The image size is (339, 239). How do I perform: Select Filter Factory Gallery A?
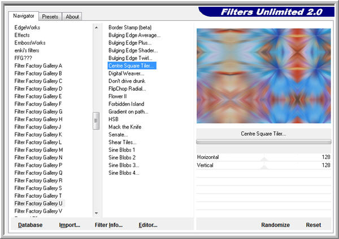click(38, 65)
